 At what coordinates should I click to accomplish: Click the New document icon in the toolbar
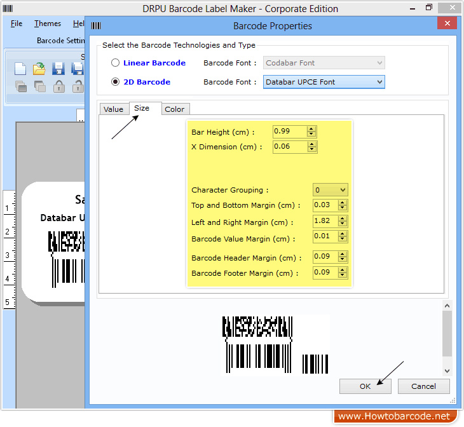pos(20,69)
